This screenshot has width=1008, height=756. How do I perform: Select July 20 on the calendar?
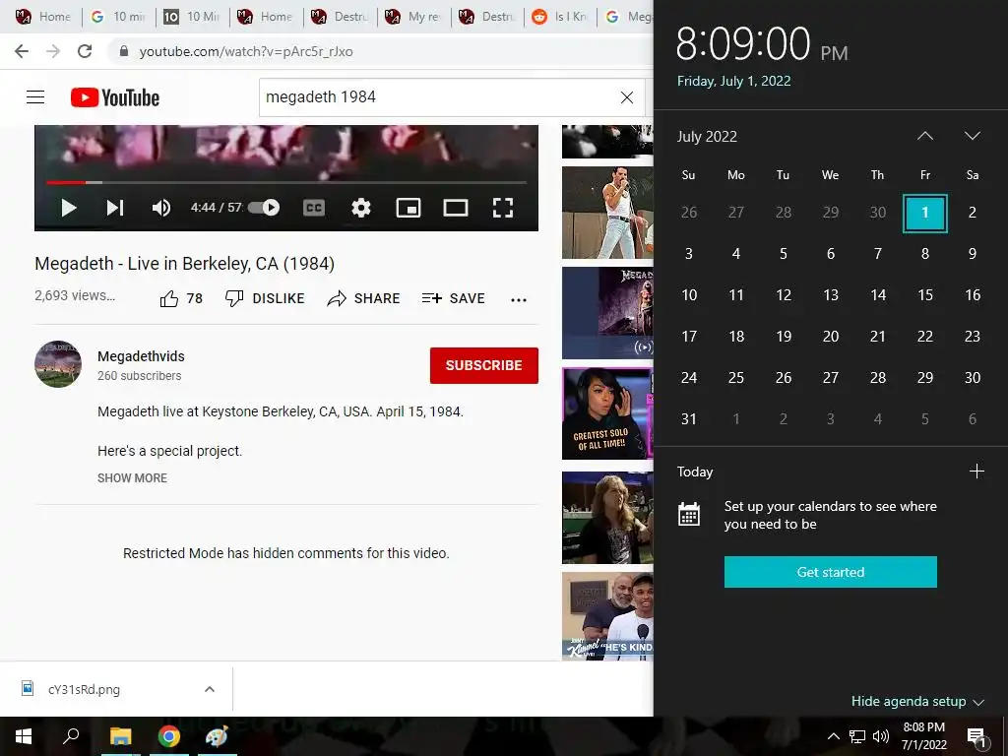pos(831,337)
